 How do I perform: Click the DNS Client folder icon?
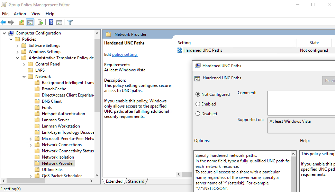[x=37, y=101]
